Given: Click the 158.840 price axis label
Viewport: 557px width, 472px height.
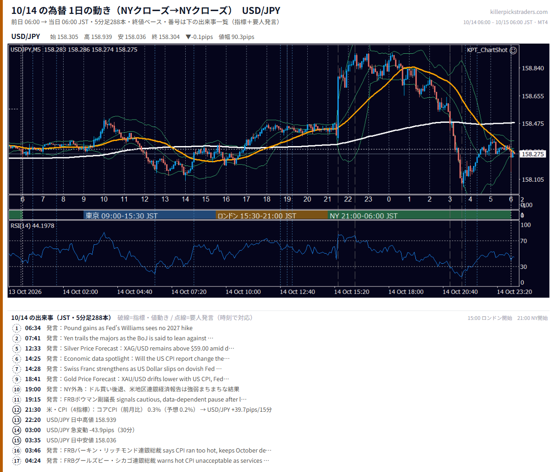Looking at the screenshot, I should (533, 69).
